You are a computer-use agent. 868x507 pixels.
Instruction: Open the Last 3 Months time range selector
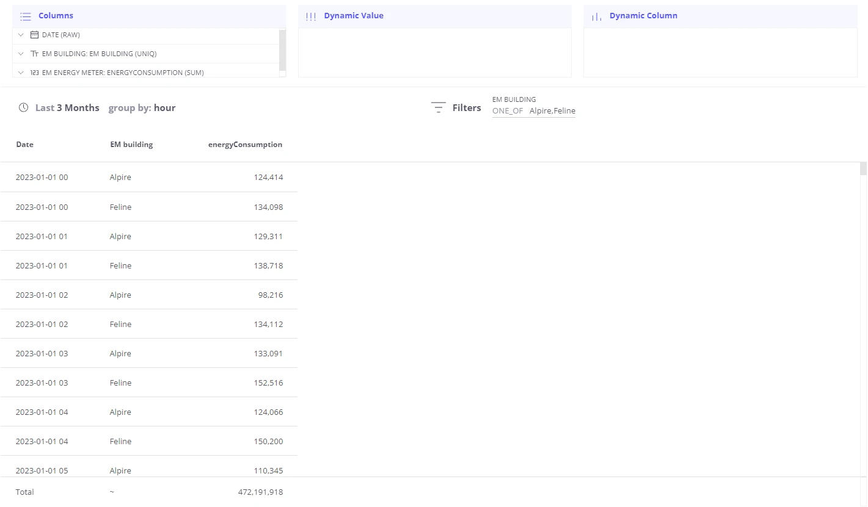point(67,107)
